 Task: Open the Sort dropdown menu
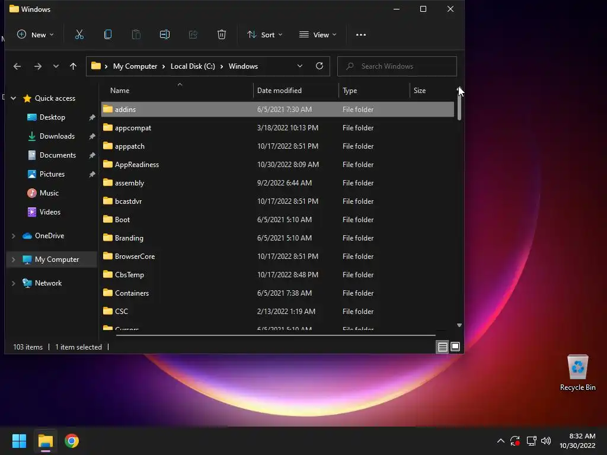coord(265,35)
